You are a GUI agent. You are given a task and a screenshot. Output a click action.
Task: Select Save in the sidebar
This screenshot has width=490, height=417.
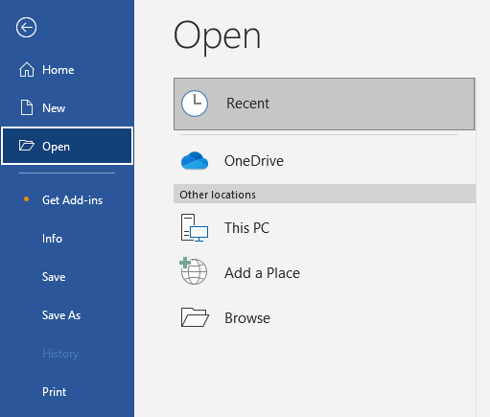pyautogui.click(x=54, y=277)
